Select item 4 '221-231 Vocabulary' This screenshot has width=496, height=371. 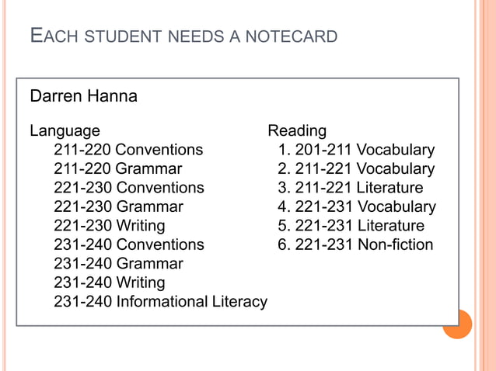pyautogui.click(x=357, y=206)
